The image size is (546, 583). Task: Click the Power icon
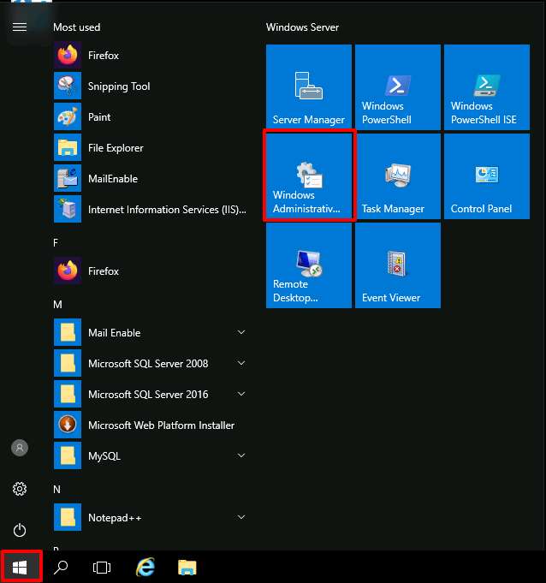20,530
